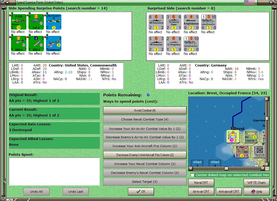Click Avoid Combat (4) option
This screenshot has height=201, width=277.
pos(145,110)
